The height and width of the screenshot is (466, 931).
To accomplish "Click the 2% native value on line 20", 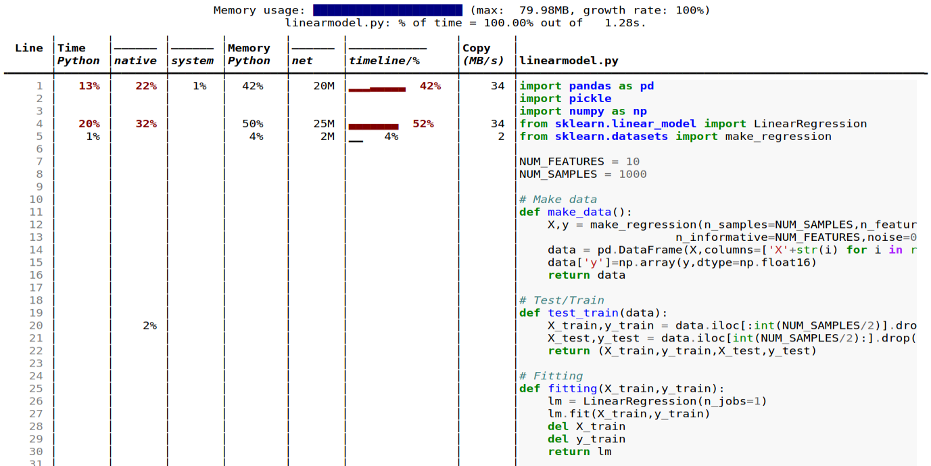I will (x=149, y=325).
